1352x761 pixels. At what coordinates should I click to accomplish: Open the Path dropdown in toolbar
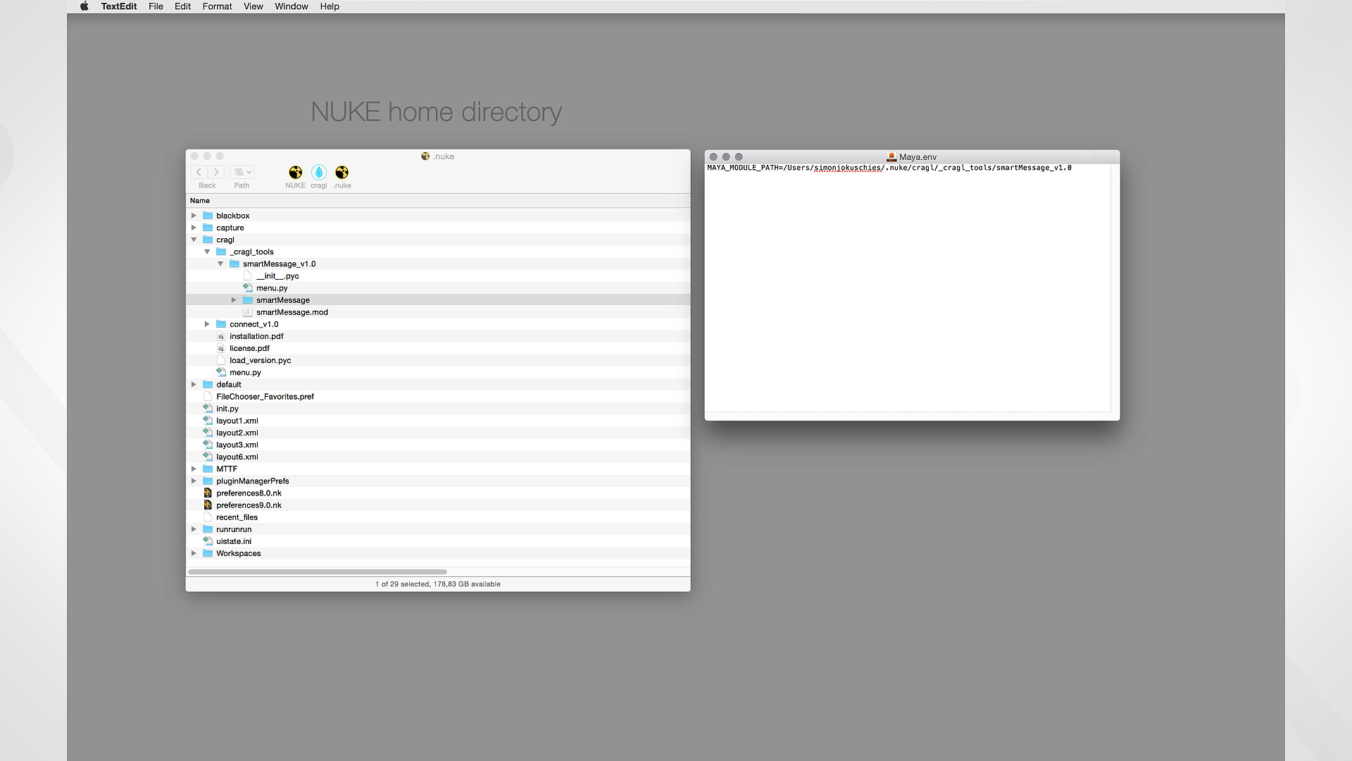[242, 172]
